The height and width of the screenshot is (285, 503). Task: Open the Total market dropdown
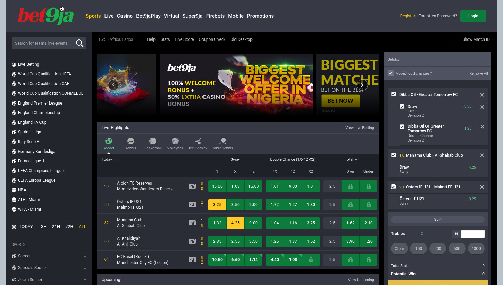351,159
